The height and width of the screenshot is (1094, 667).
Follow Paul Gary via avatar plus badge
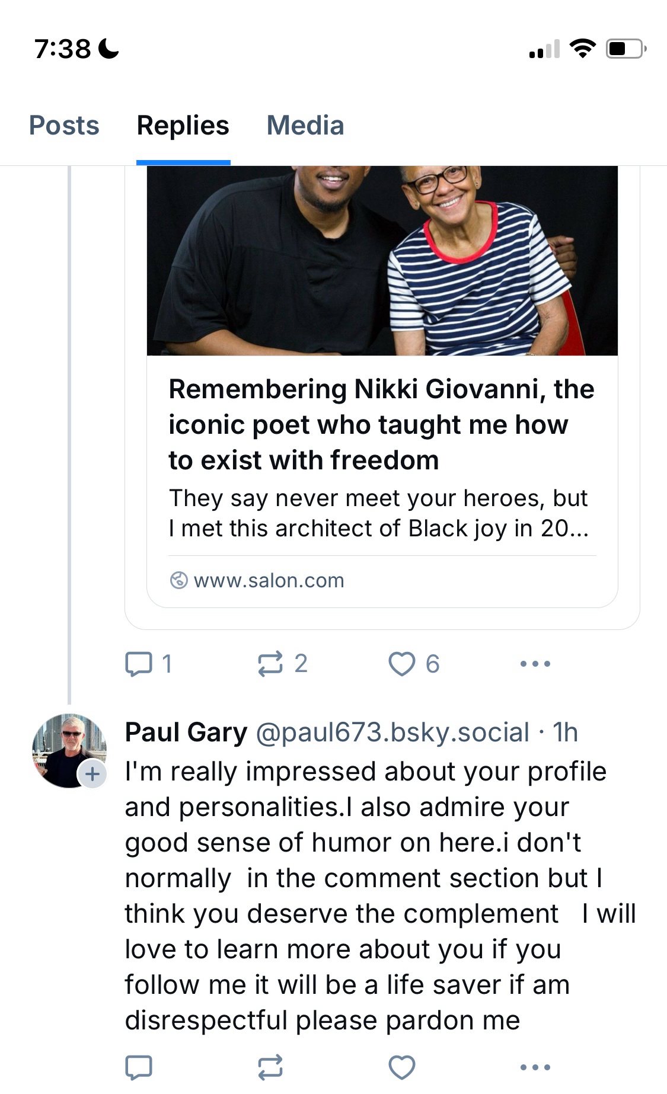coord(92,774)
